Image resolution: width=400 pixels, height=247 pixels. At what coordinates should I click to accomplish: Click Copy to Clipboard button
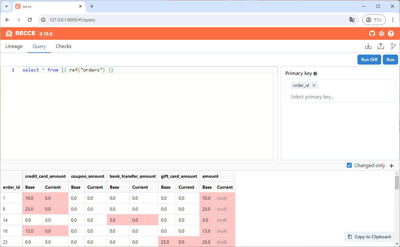[x=369, y=237]
